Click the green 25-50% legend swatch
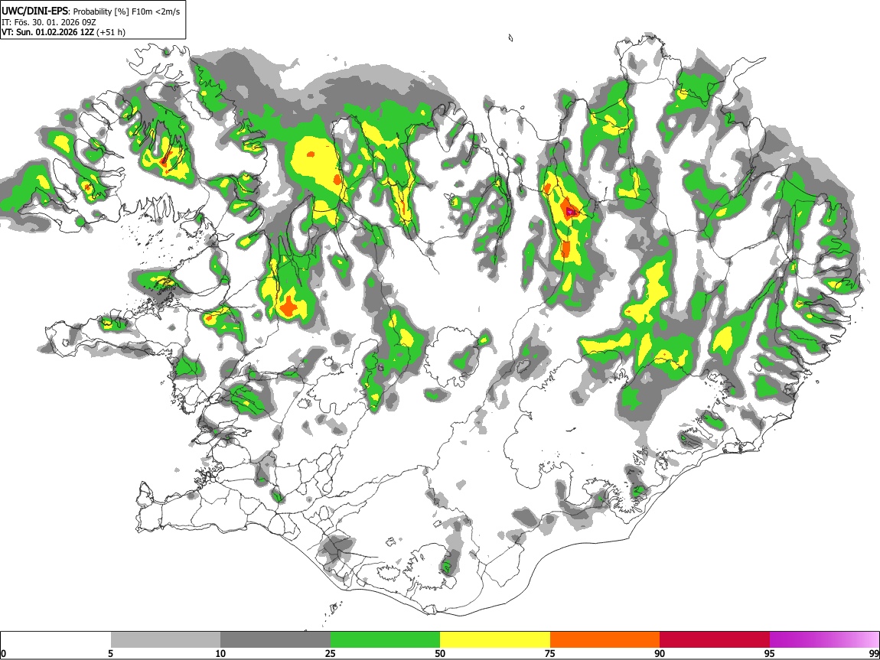Image resolution: width=880 pixels, height=660 pixels. point(385,640)
